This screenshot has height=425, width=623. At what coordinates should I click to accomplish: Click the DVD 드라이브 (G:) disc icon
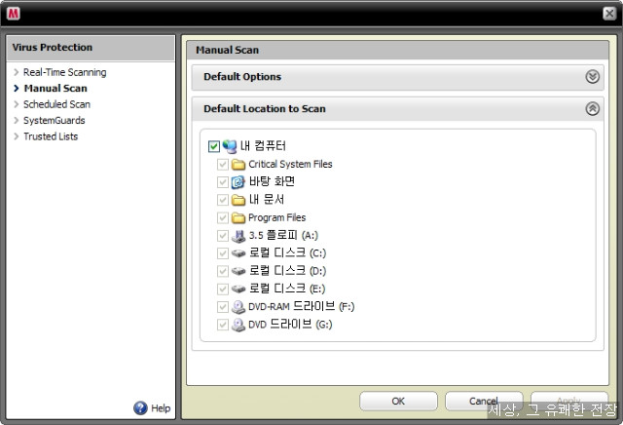pos(238,325)
